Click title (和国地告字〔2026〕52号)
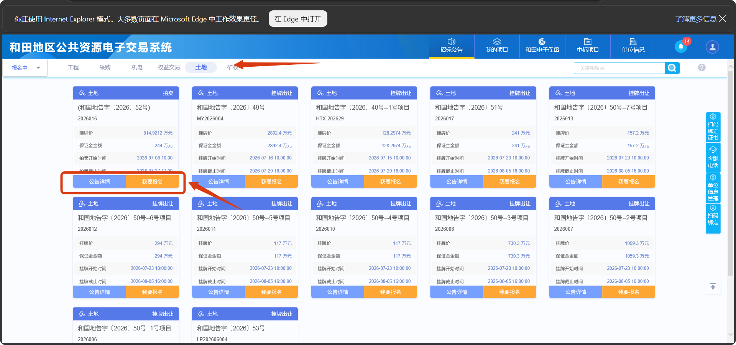The image size is (736, 345). [114, 108]
